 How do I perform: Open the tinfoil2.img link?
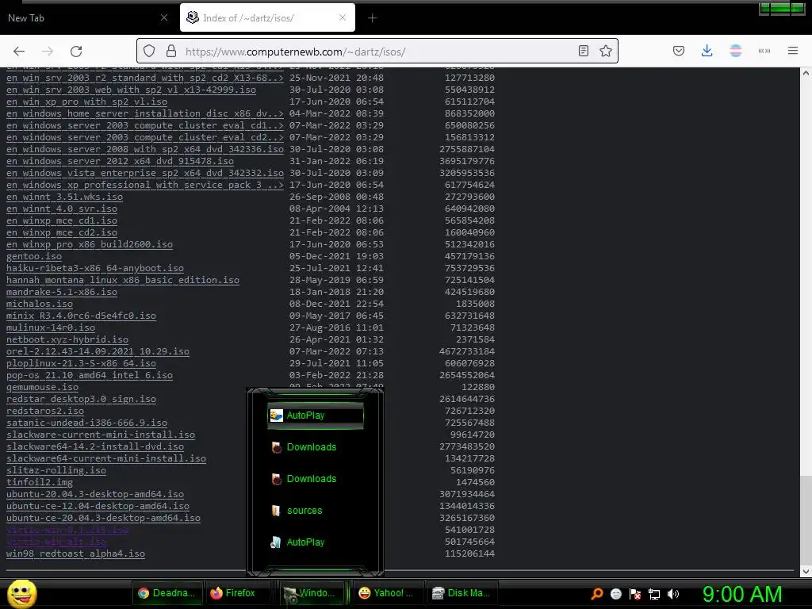click(x=40, y=483)
